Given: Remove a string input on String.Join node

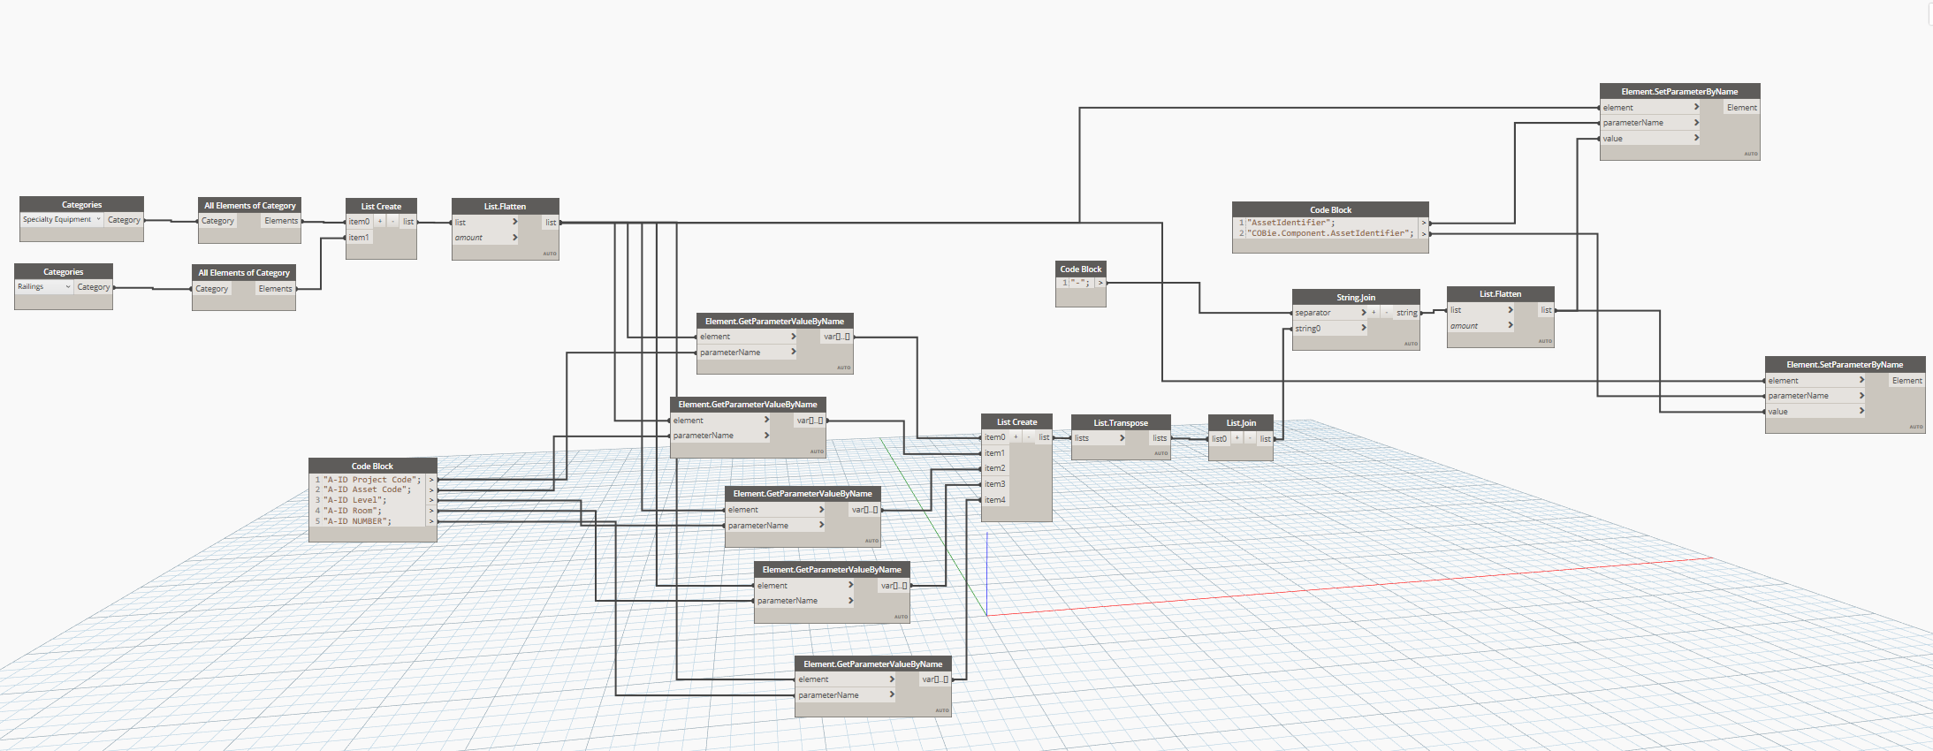Looking at the screenshot, I should point(1387,313).
